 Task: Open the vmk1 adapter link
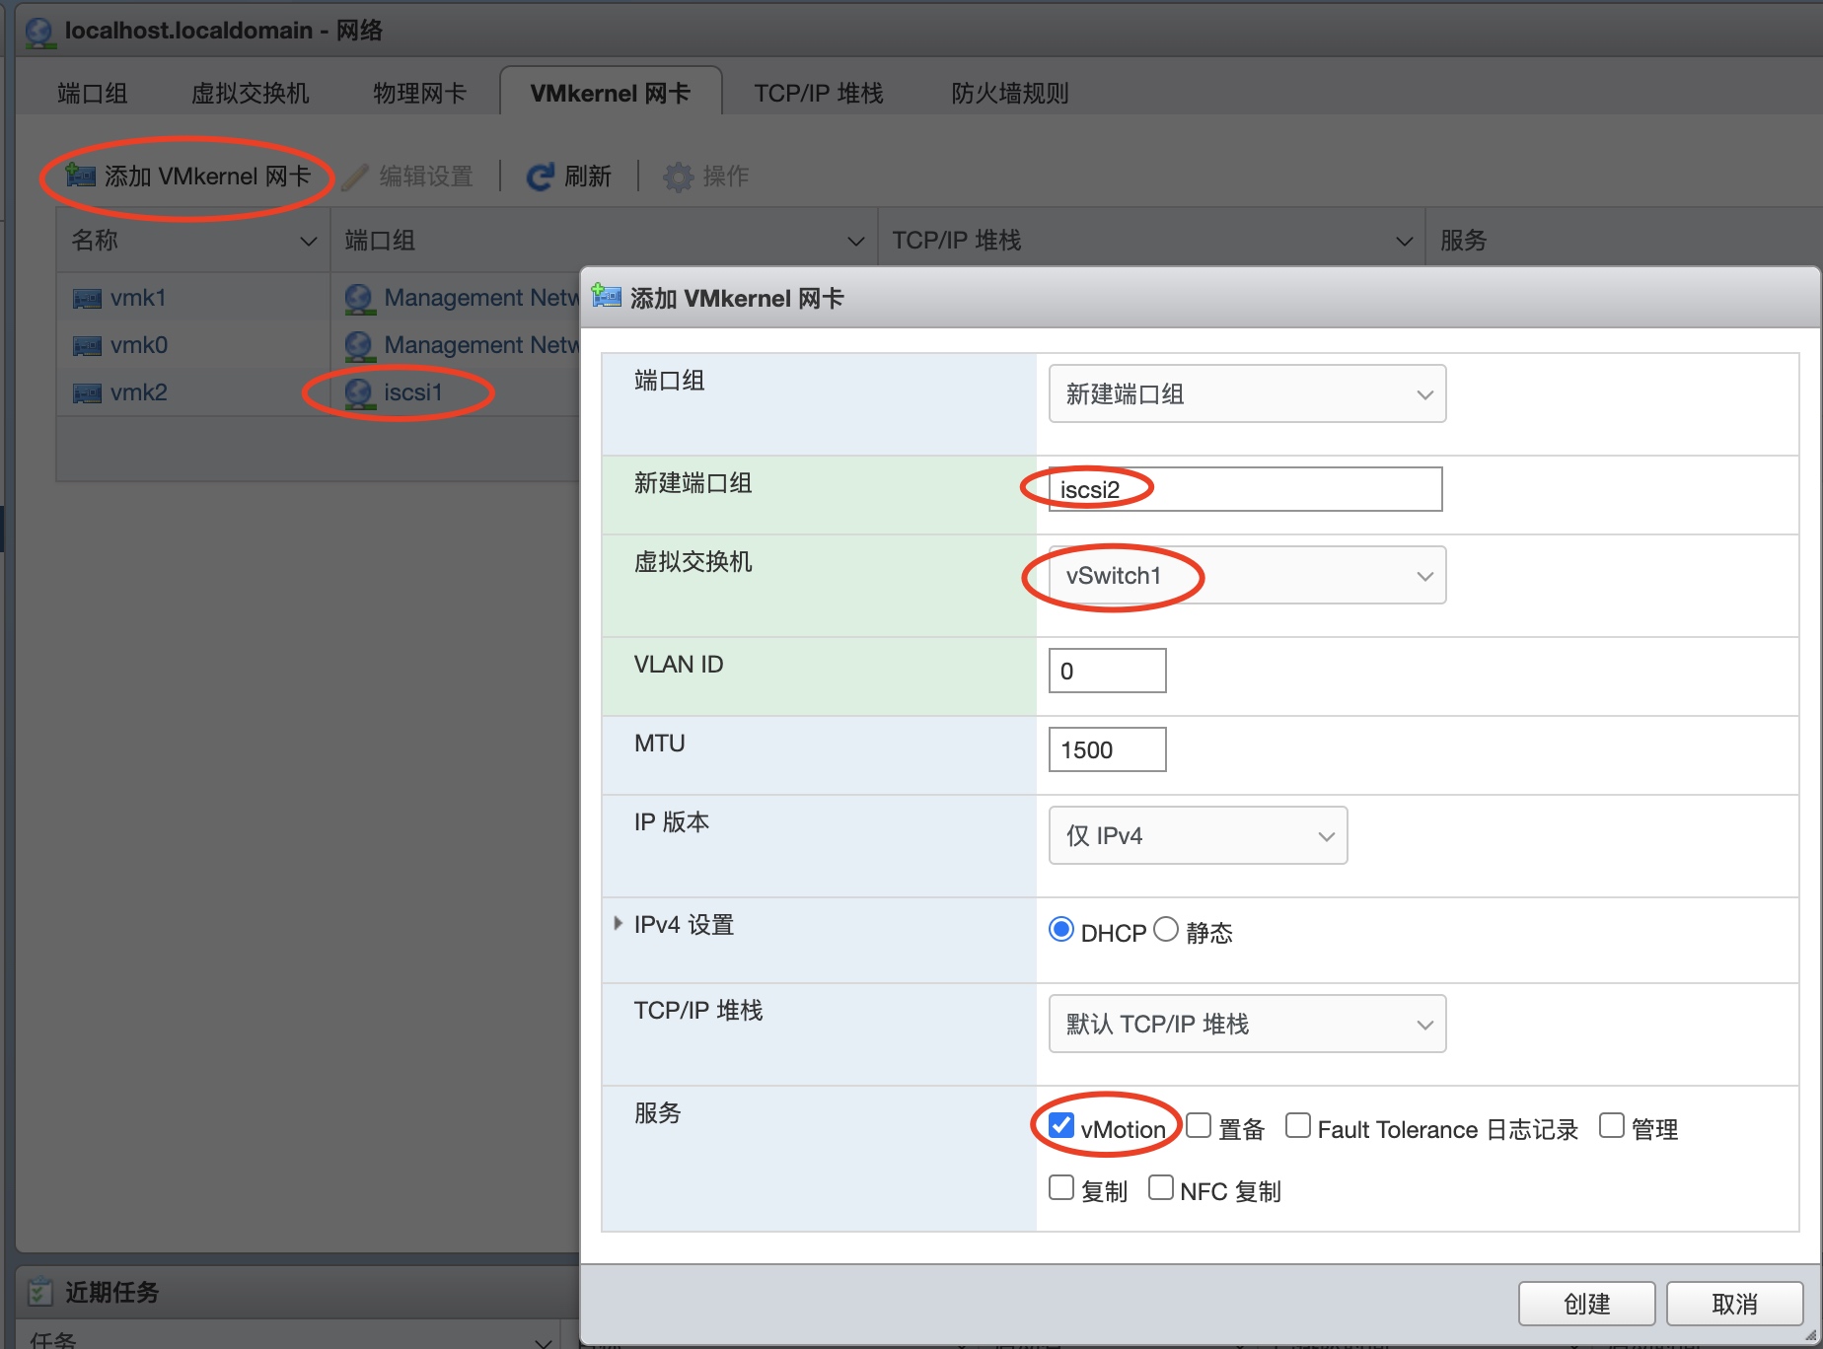tap(138, 298)
